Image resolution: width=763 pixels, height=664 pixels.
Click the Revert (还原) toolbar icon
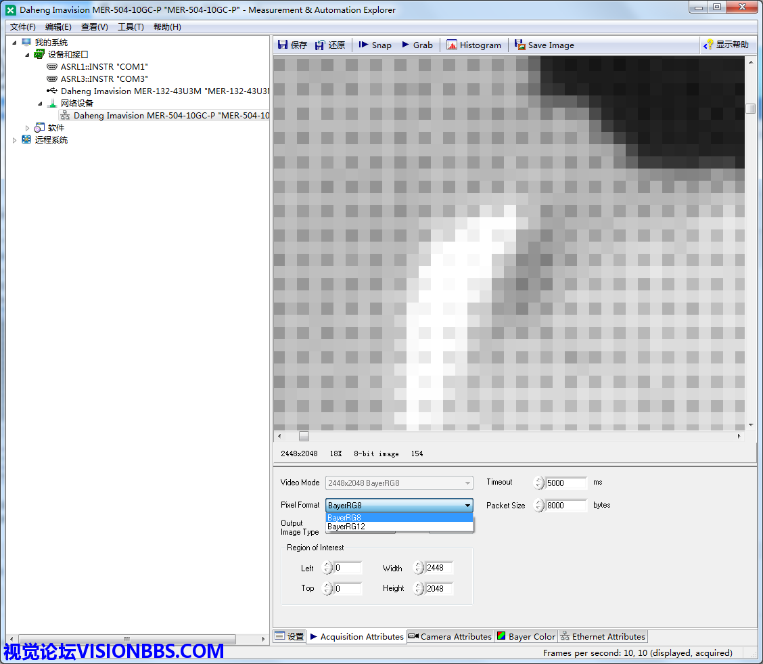coord(321,45)
